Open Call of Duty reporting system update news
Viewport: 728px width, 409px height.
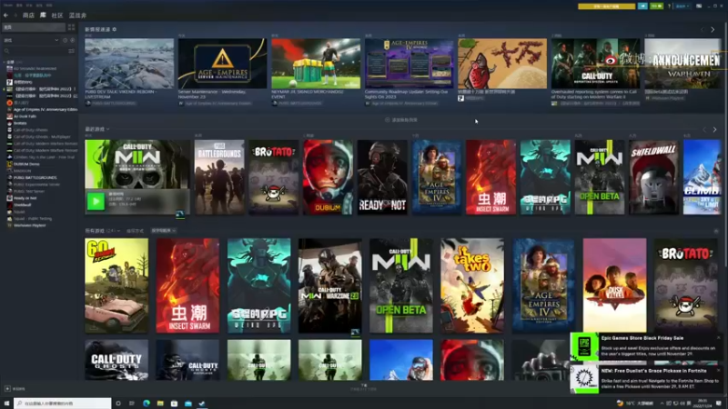[596, 64]
